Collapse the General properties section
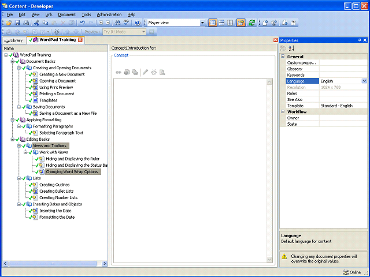 (283, 57)
